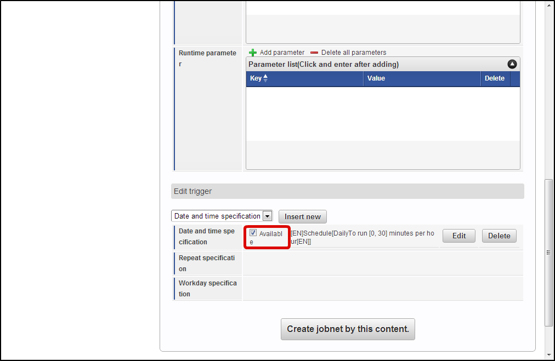This screenshot has height=361, width=555.
Task: Click the Insert new button
Action: coord(303,217)
